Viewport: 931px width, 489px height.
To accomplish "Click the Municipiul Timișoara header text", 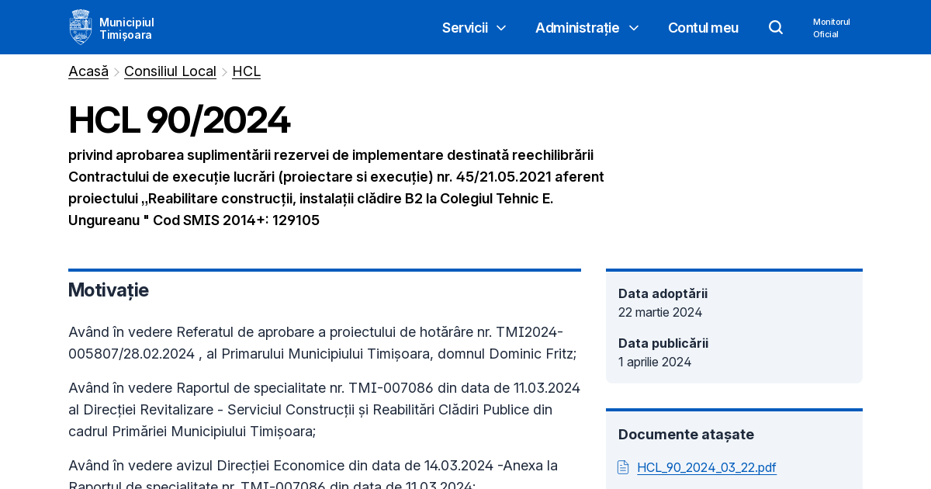I will [126, 27].
